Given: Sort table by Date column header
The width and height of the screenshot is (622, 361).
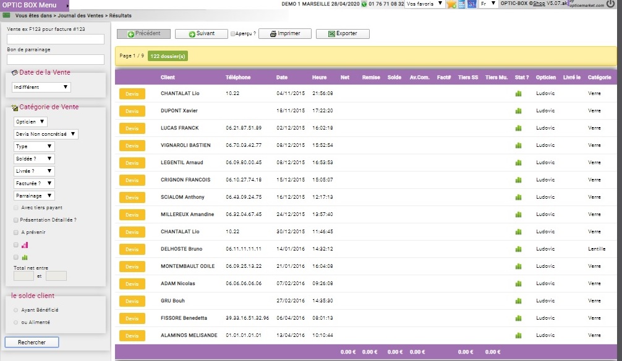Looking at the screenshot, I should (282, 78).
